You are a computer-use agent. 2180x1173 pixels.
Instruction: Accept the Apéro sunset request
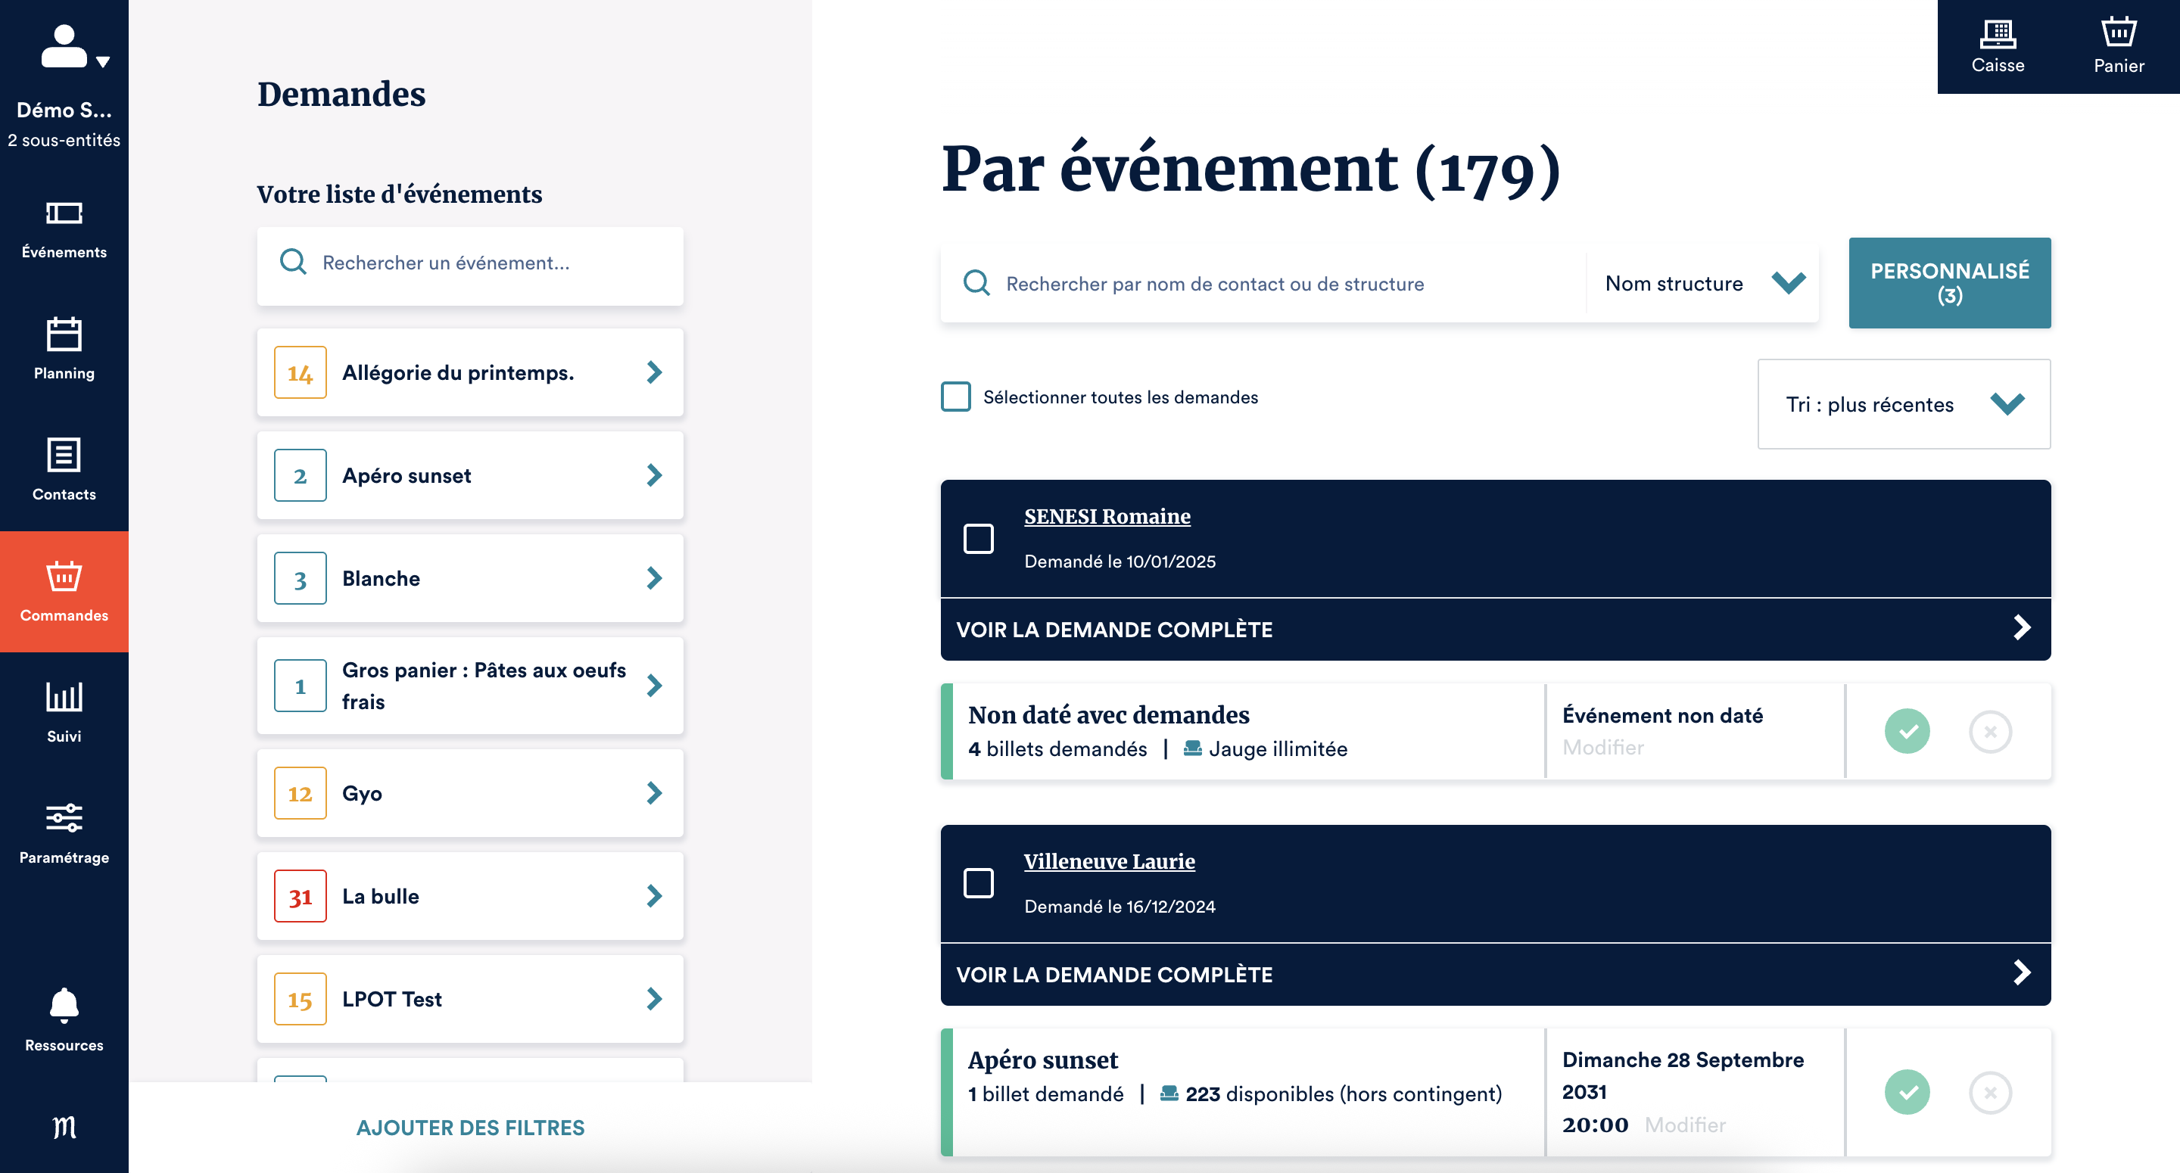(x=1907, y=1093)
